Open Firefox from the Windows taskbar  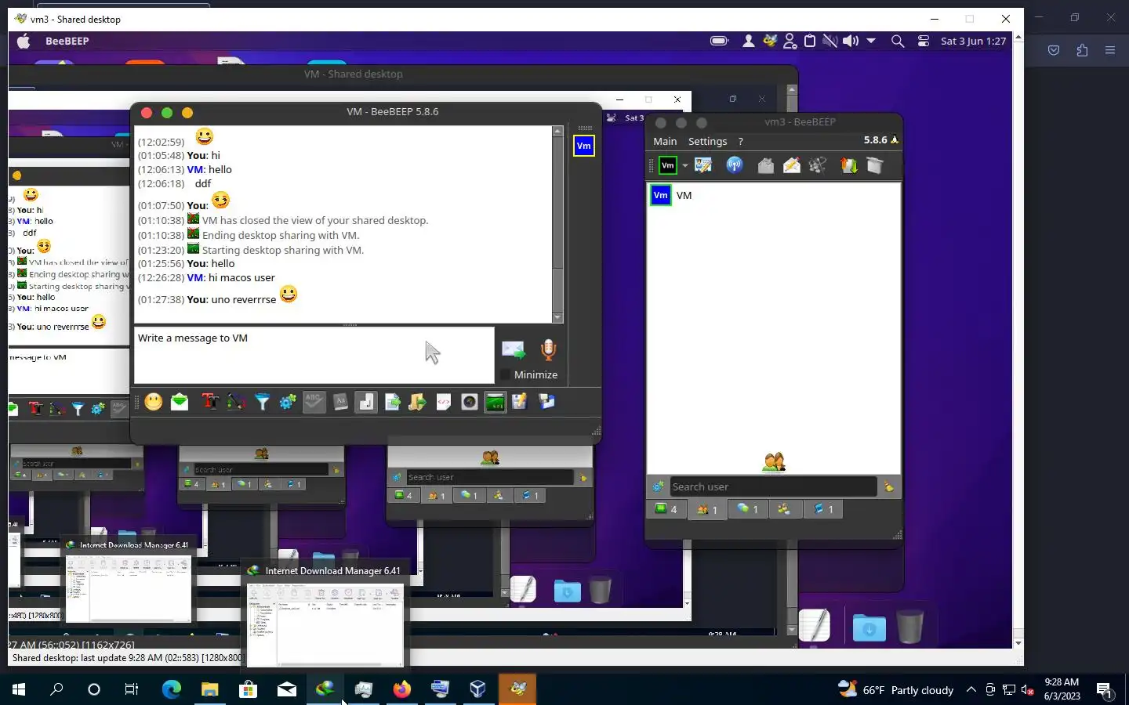(x=401, y=689)
